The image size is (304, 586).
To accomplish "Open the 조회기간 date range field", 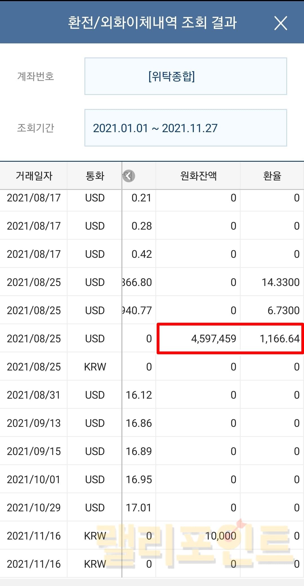I will [x=185, y=128].
